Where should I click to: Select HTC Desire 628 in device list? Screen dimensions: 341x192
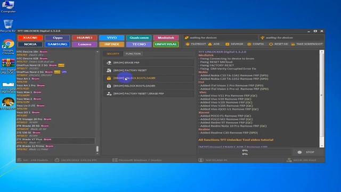click(56, 60)
